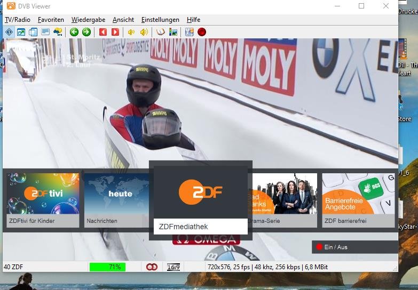Click the blue info diamond toolbar icon

(x=9, y=32)
